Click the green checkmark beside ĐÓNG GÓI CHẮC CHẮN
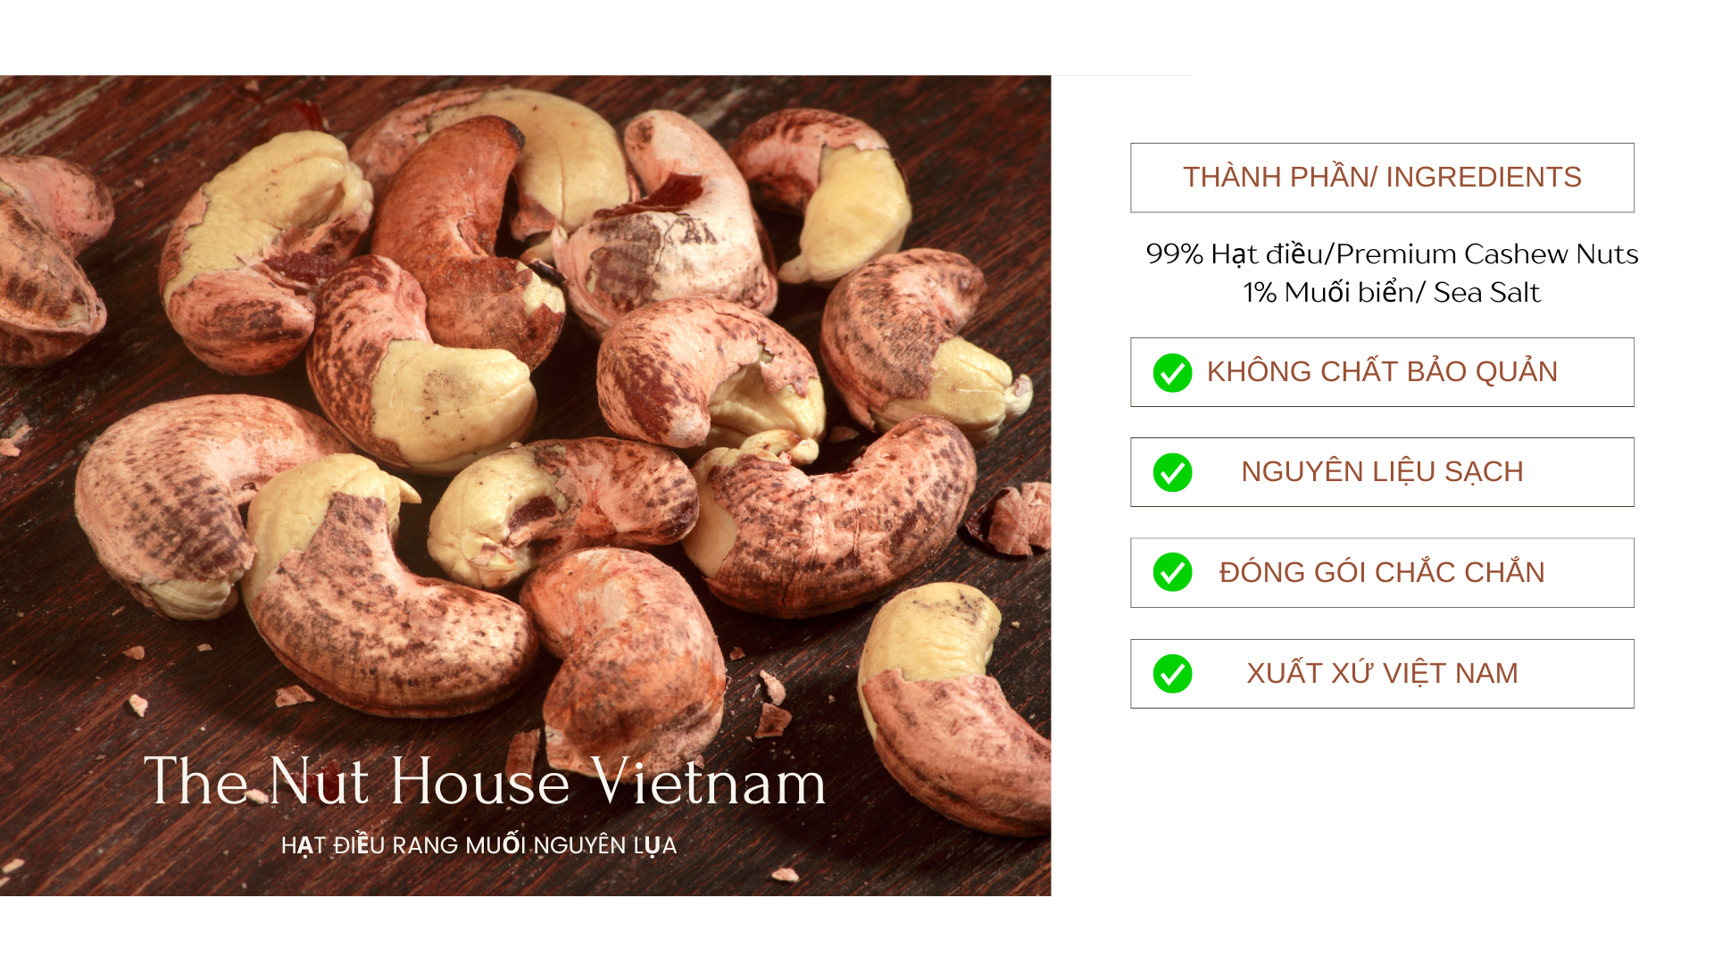The width and height of the screenshot is (1714, 964). [1172, 572]
